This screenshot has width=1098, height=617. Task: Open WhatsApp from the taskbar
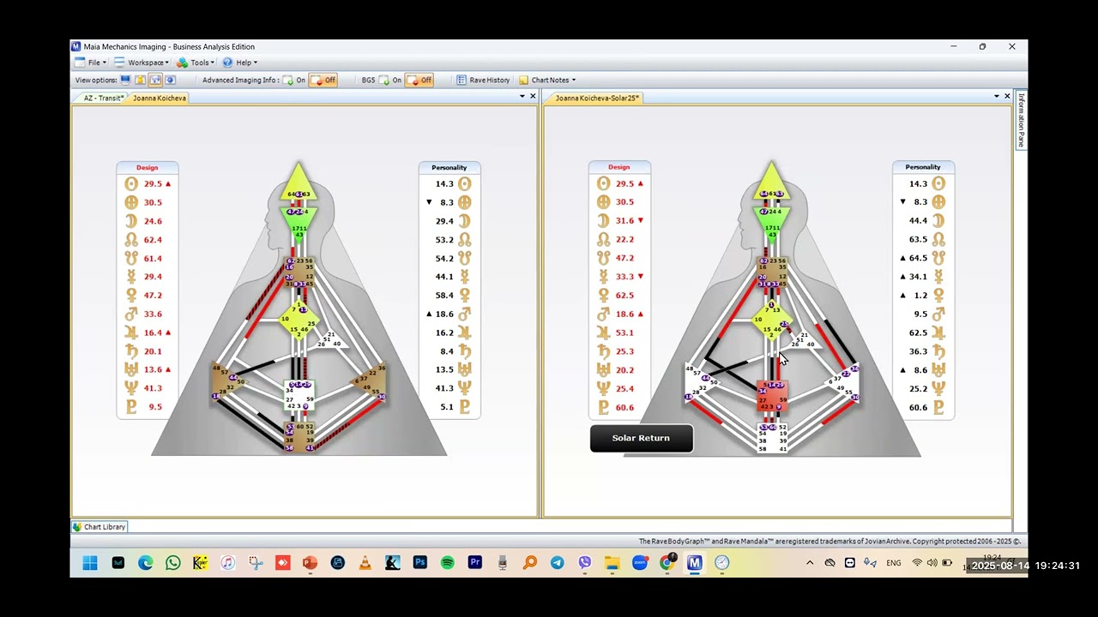(172, 563)
